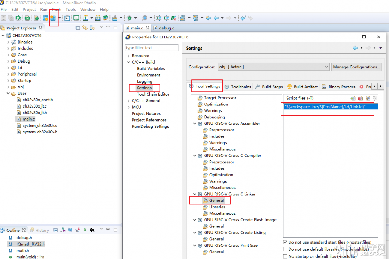Switch to the History view tab

tap(40, 230)
